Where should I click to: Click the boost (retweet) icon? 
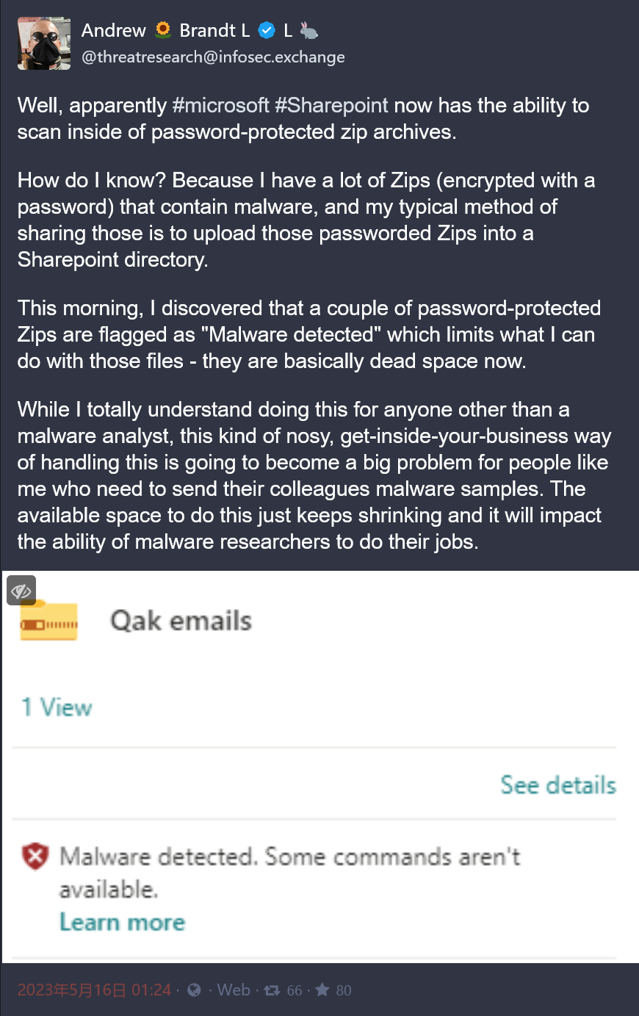[272, 990]
